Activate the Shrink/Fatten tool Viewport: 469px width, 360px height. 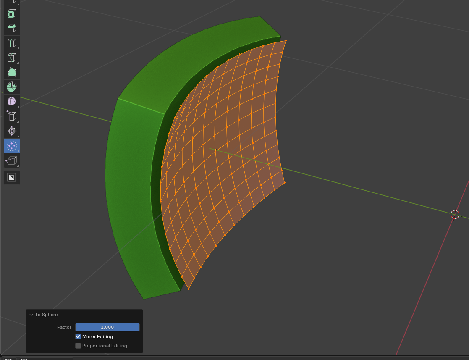(12, 131)
